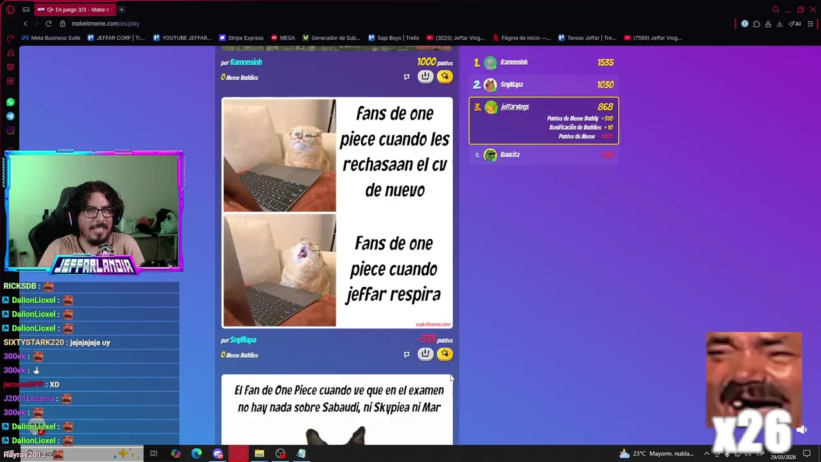
Task: Select Kuucita fourth place leaderboard row
Action: click(x=544, y=155)
